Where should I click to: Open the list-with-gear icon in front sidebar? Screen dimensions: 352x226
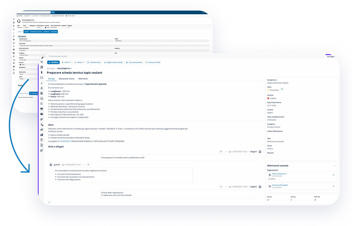[42, 124]
